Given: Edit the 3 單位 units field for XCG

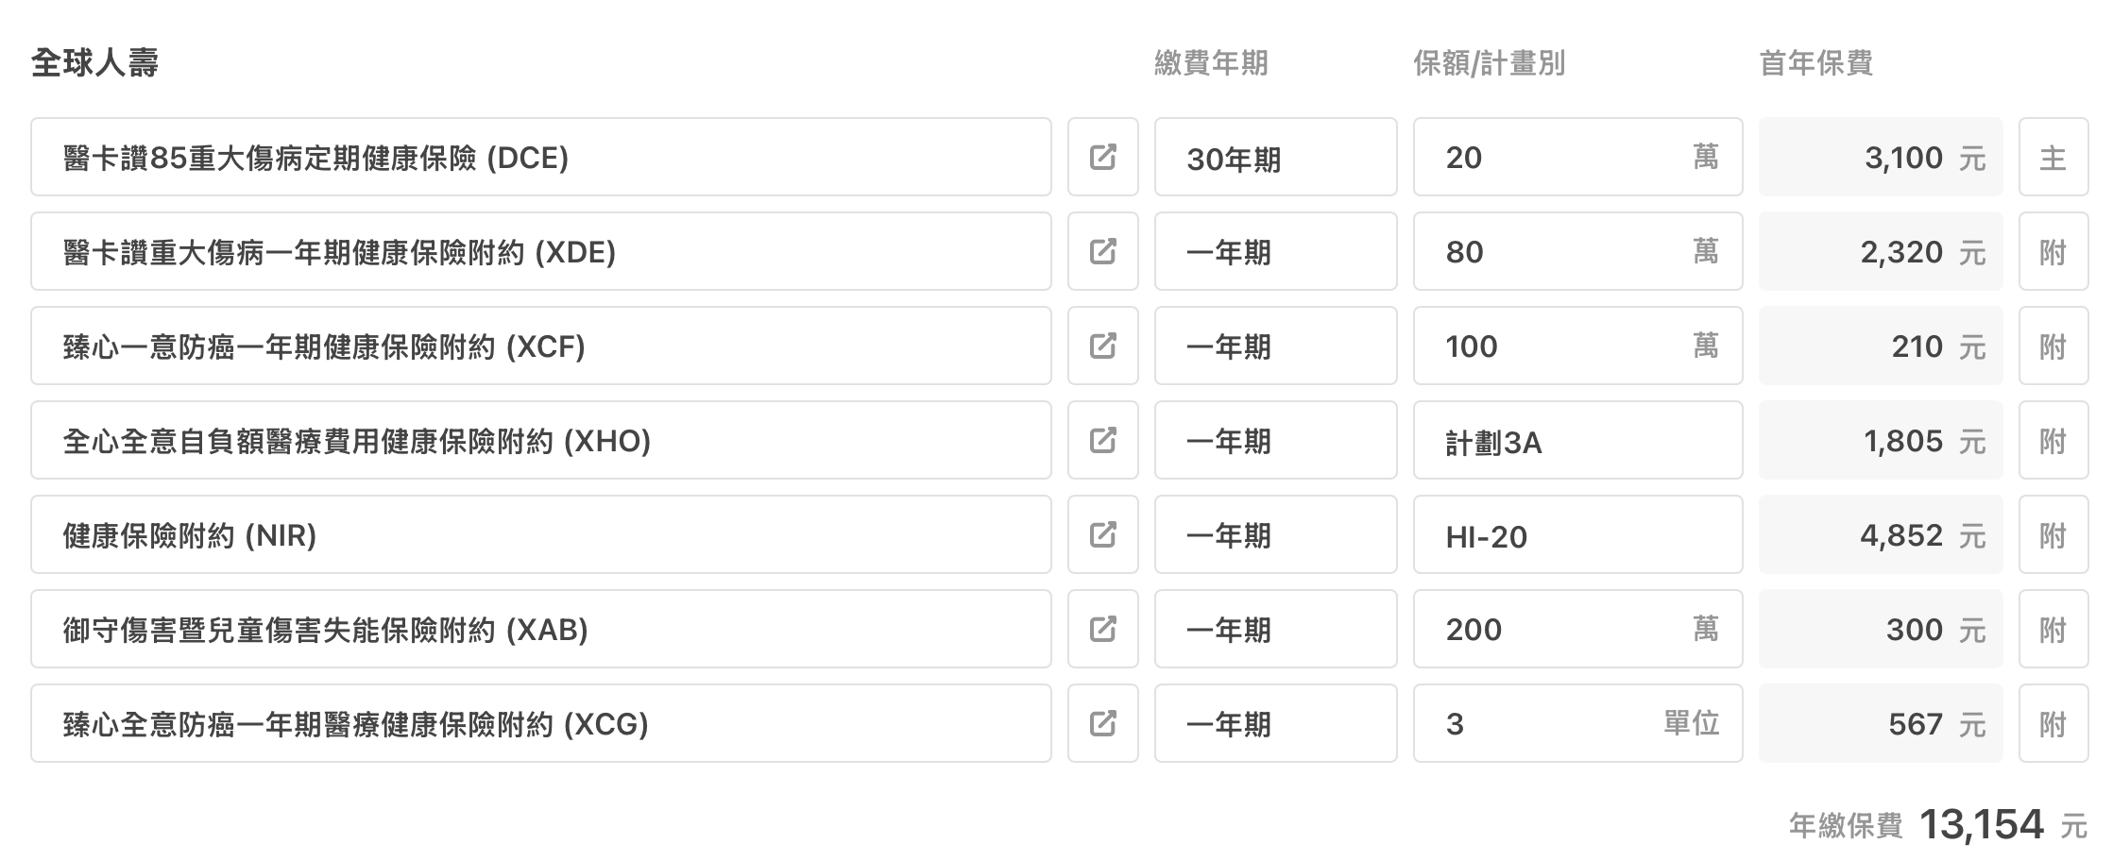Looking at the screenshot, I should click(x=1577, y=723).
